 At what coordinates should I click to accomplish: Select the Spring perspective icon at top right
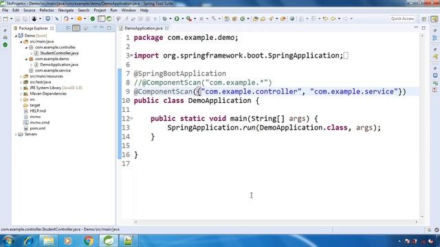coord(434,19)
